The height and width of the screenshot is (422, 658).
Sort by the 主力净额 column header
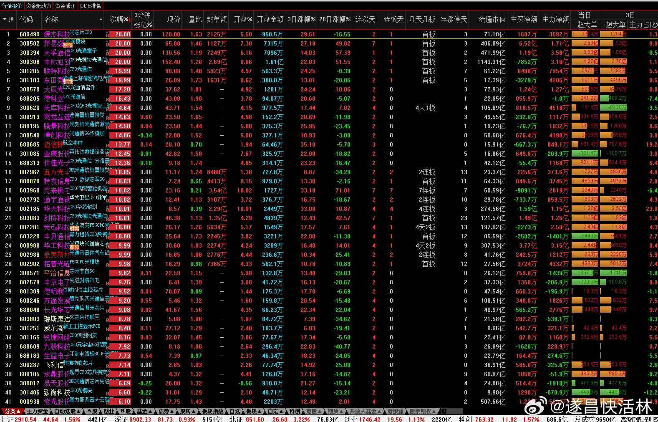[x=555, y=20]
